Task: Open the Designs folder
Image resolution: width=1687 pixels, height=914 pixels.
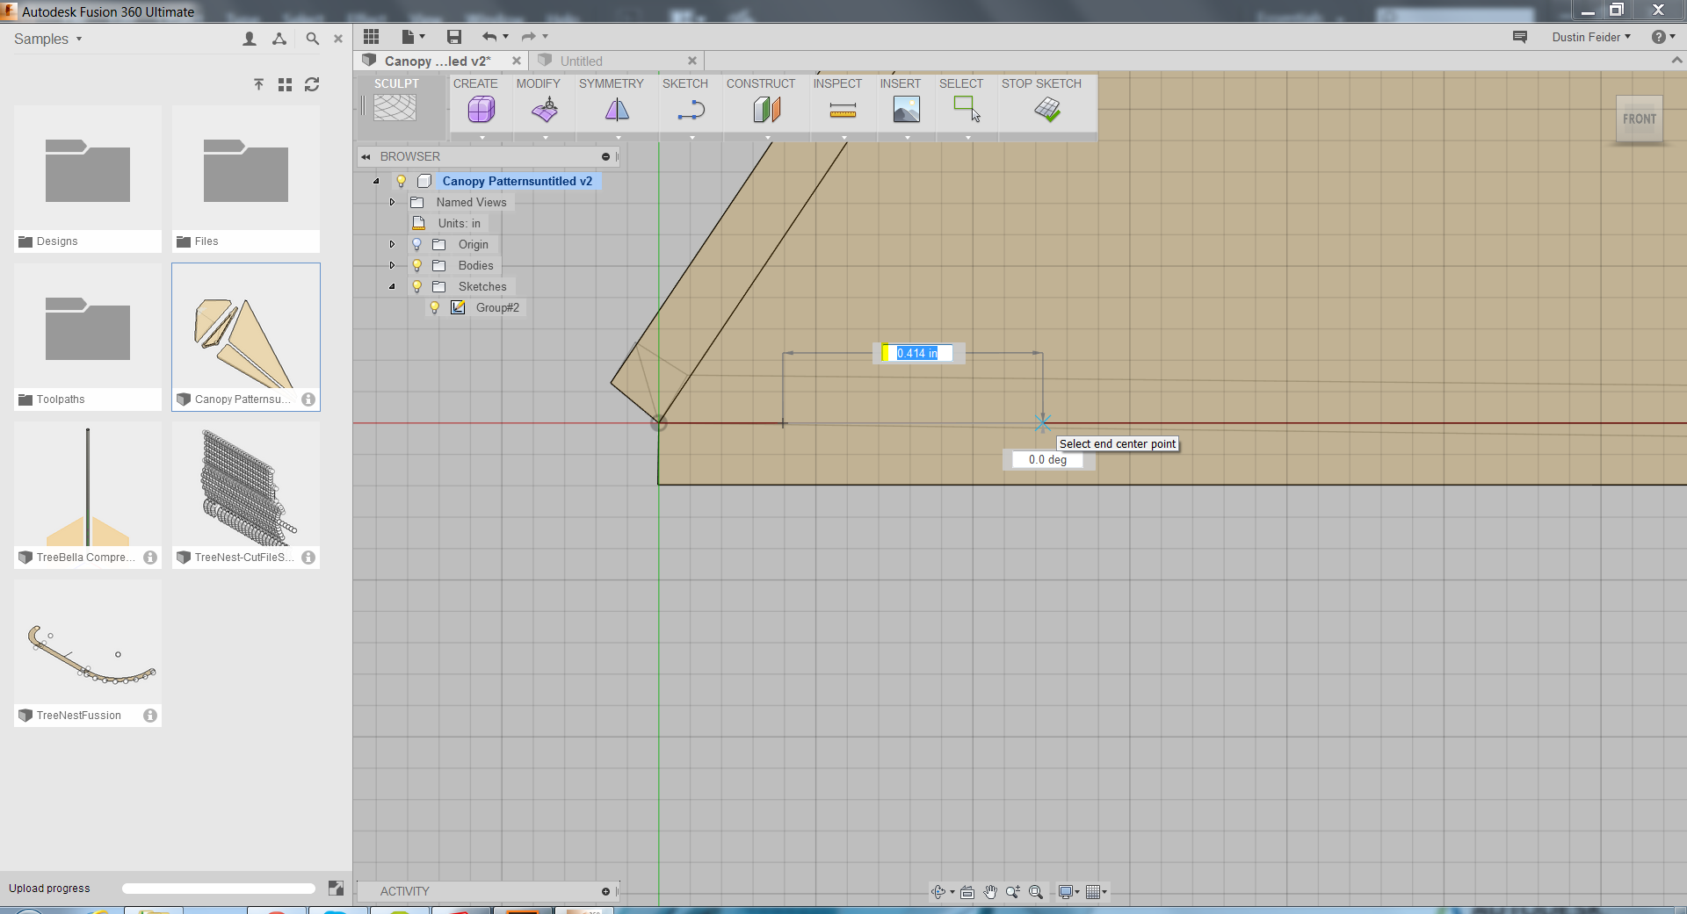Action: coord(88,179)
